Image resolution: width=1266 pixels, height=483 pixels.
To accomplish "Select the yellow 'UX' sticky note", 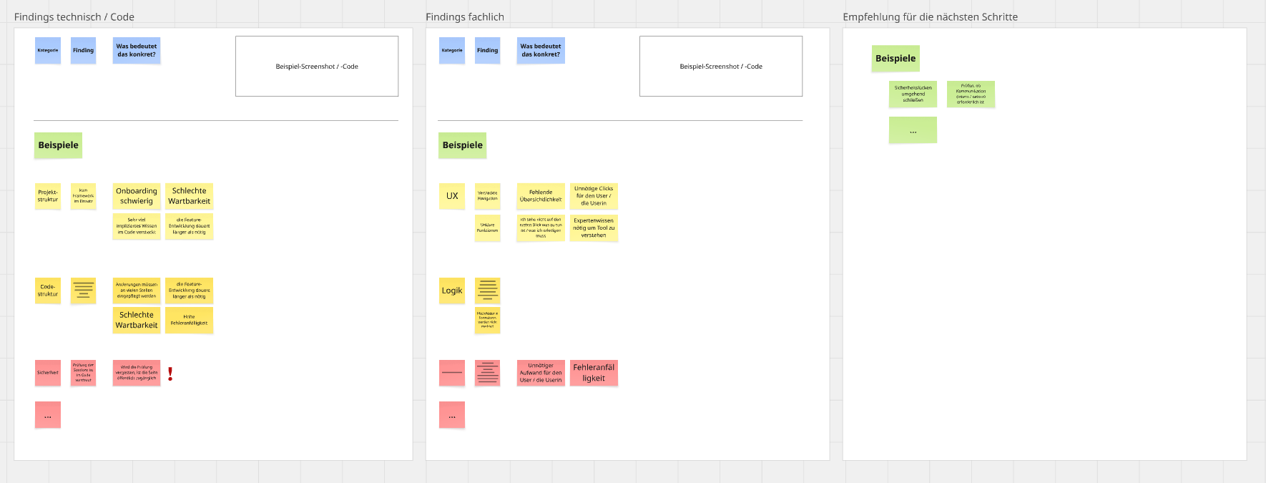I will click(x=452, y=196).
